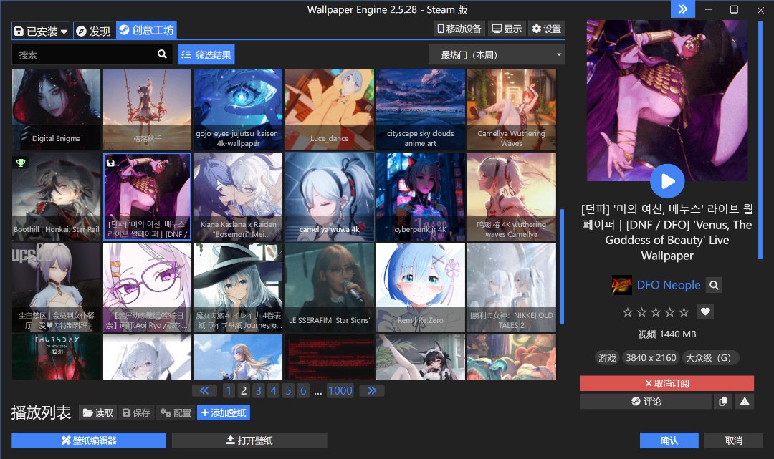This screenshot has width=774, height=459.
Task: Select the Digital Enigma wallpaper thumbnail
Action: coord(57,109)
